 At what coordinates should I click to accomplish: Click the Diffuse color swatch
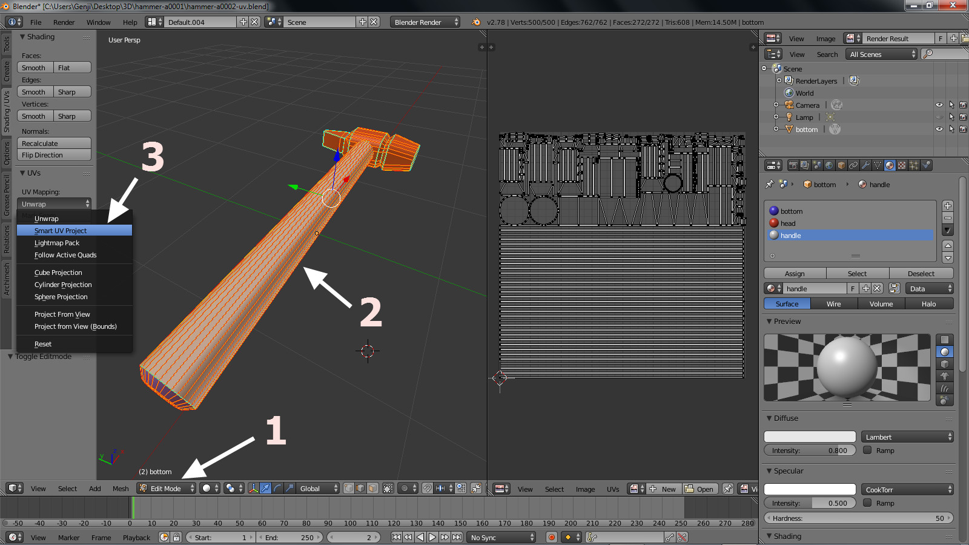[x=810, y=437]
